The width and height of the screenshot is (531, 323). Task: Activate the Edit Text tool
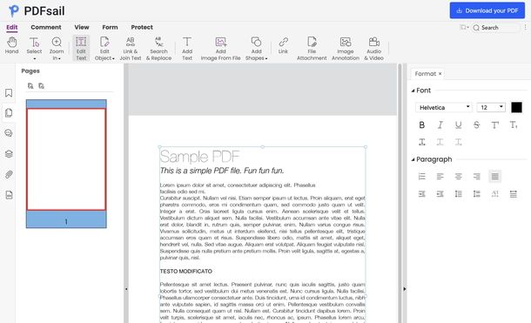pyautogui.click(x=81, y=49)
